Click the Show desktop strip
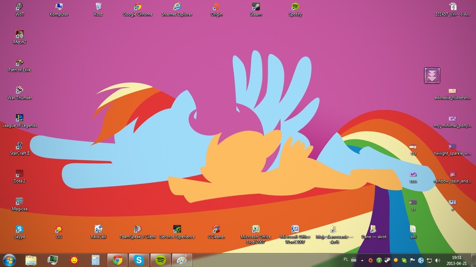Screen dimensions: 476x267 coord(474,260)
